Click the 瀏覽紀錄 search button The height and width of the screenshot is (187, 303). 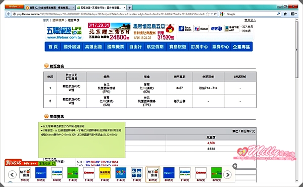[x=47, y=164]
